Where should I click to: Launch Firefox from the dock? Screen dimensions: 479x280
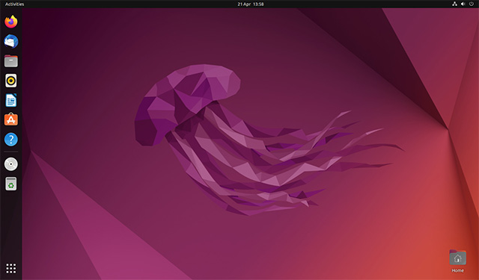coord(11,22)
